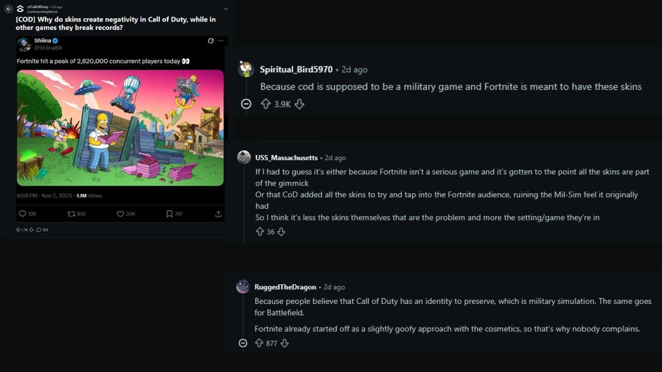Click the tweet's share upload icon
This screenshot has height=372, width=662.
218,214
